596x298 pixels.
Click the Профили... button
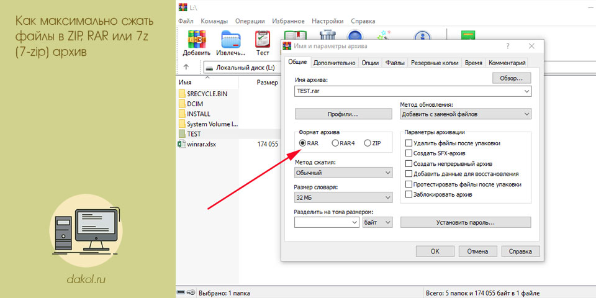(x=343, y=114)
